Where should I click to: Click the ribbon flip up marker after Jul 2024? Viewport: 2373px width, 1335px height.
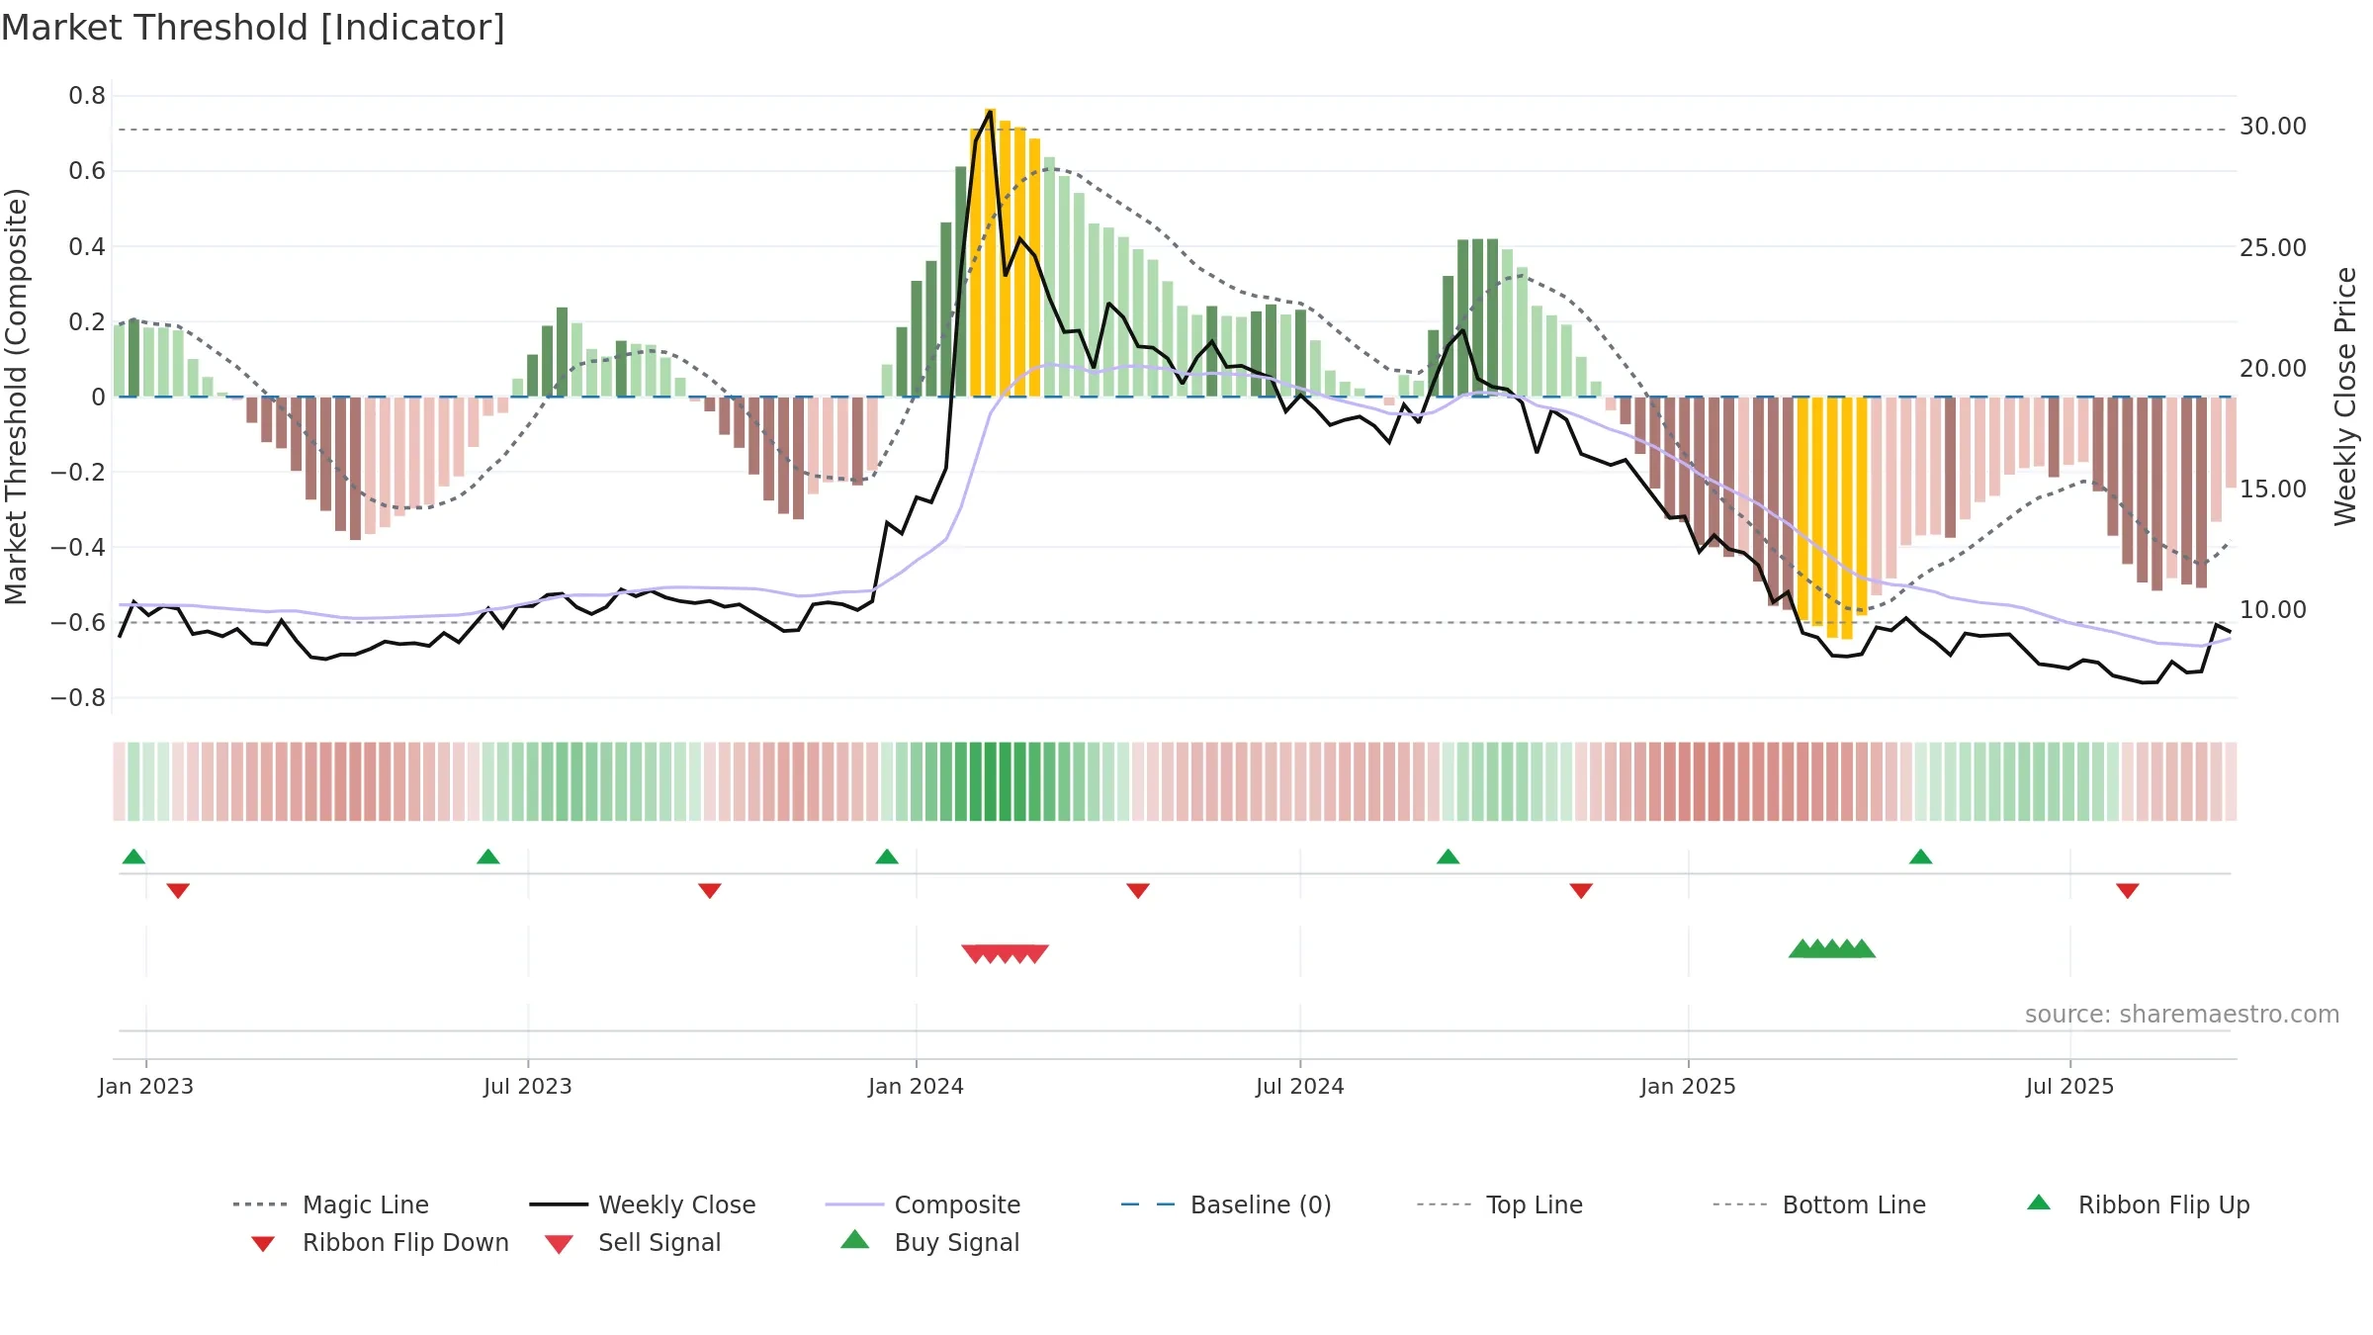[x=1449, y=856]
